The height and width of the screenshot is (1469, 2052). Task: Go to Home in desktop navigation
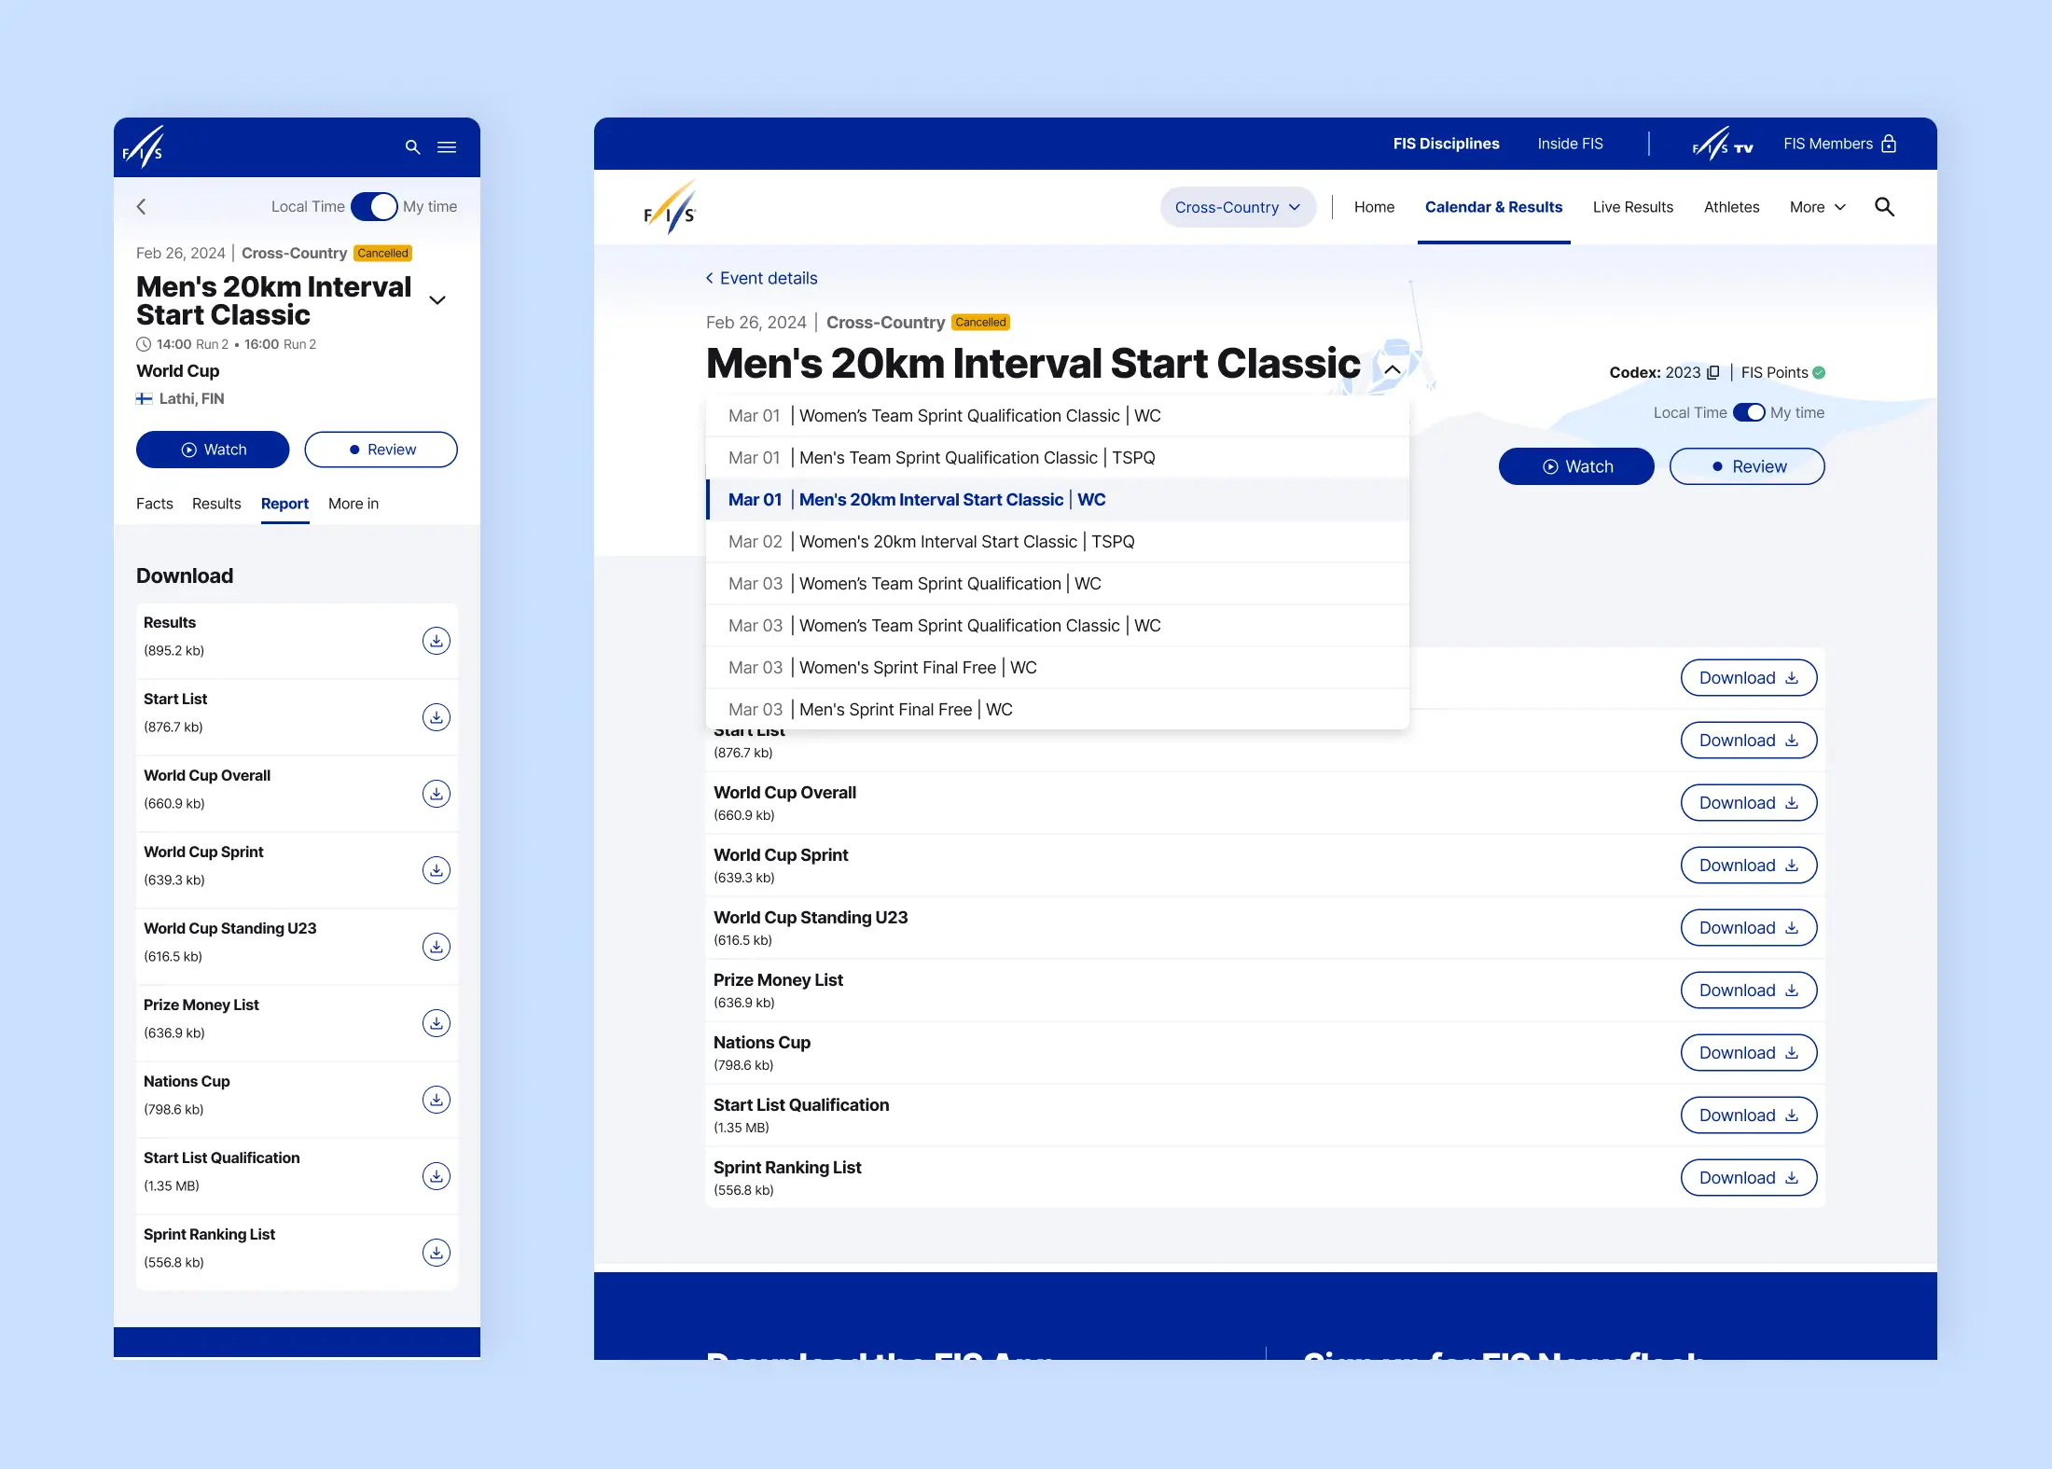tap(1374, 207)
